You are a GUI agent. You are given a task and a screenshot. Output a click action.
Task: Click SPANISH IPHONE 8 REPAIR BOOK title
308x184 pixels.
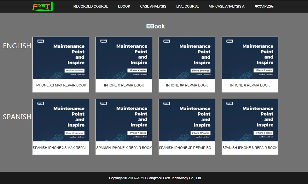click(x=250, y=148)
